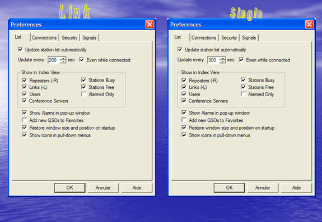The height and width of the screenshot is (222, 322).
Task: Close the Link Preferences window
Action: (x=150, y=25)
